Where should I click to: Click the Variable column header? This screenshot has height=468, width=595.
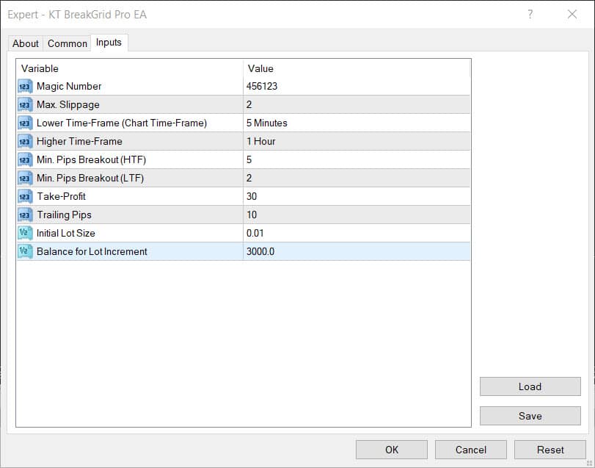[x=129, y=69]
